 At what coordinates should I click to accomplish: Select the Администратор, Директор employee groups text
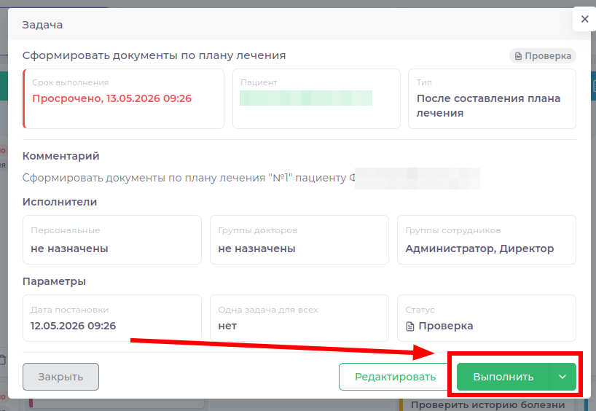[479, 248]
